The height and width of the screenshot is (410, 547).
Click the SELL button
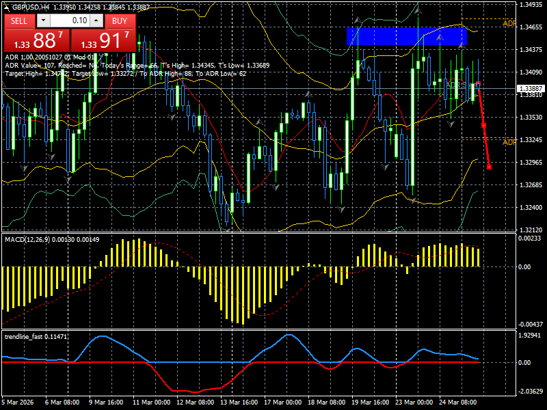click(x=19, y=21)
